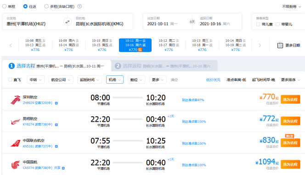Sort by 准点率高-低 punctuality
The height and width of the screenshot is (175, 305).
tap(236, 80)
